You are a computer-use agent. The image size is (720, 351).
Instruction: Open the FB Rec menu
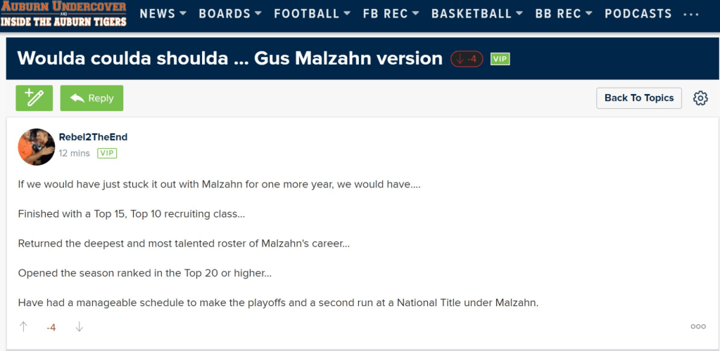(391, 14)
